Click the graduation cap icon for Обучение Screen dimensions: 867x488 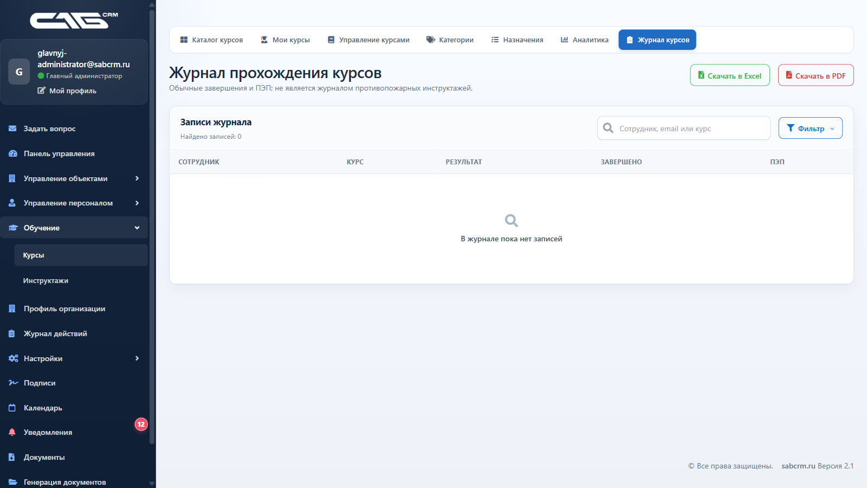tap(13, 228)
